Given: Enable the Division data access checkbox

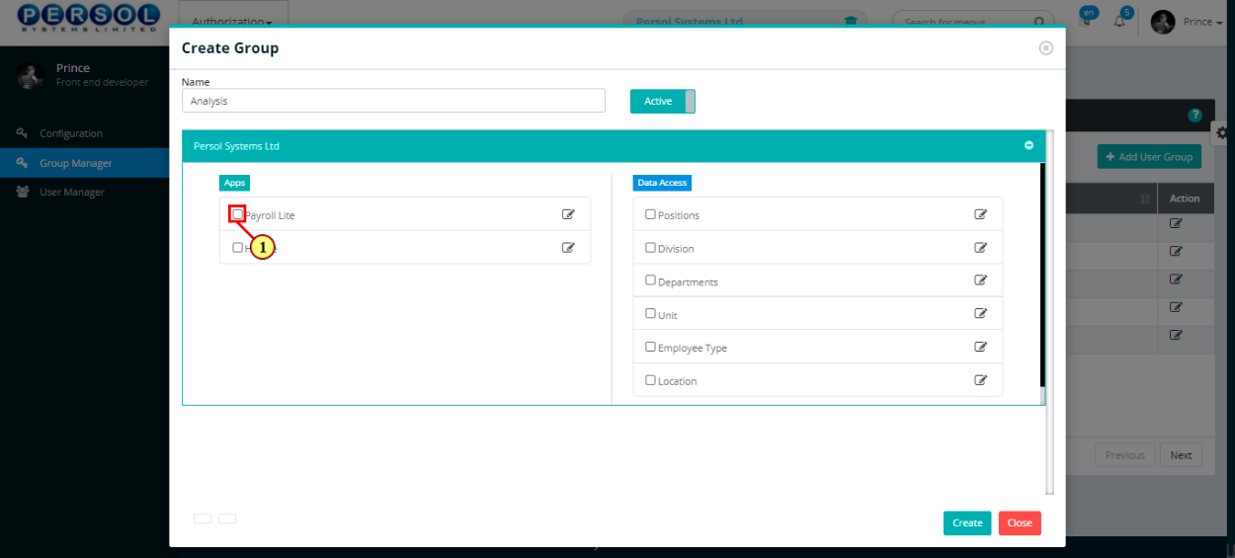Looking at the screenshot, I should [x=650, y=248].
